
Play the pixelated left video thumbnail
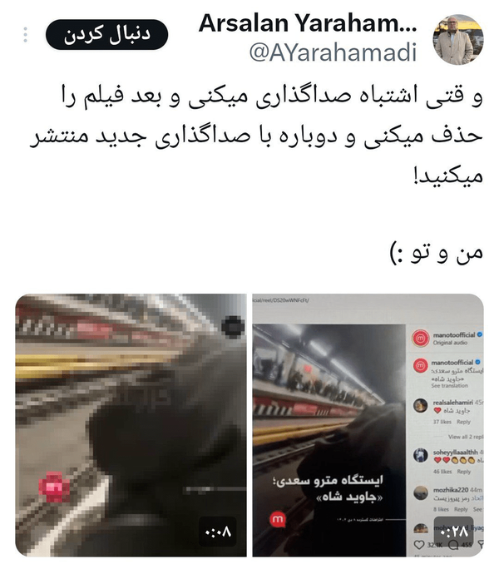(x=131, y=425)
